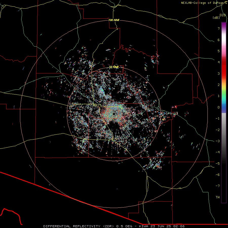Select the 1 value on the dB scale
228x228 pixels.
pyautogui.click(x=219, y=96)
